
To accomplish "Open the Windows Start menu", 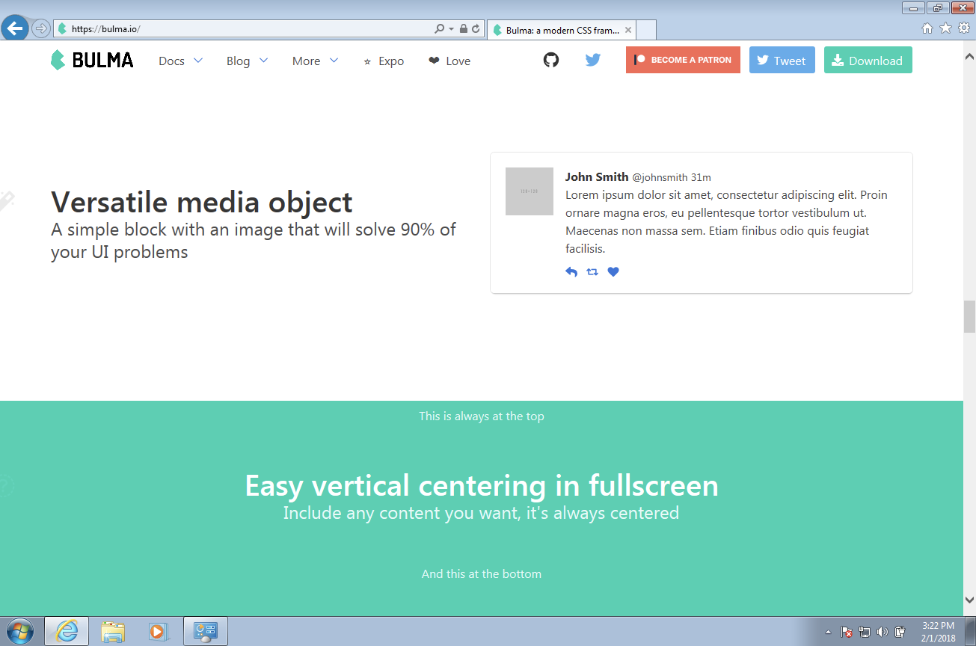I will (x=19, y=630).
